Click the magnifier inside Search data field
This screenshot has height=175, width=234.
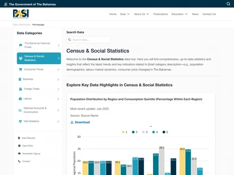(70, 40)
